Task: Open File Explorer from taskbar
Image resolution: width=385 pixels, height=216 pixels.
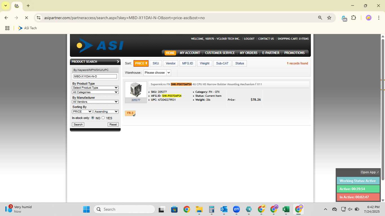Action: click(199, 209)
